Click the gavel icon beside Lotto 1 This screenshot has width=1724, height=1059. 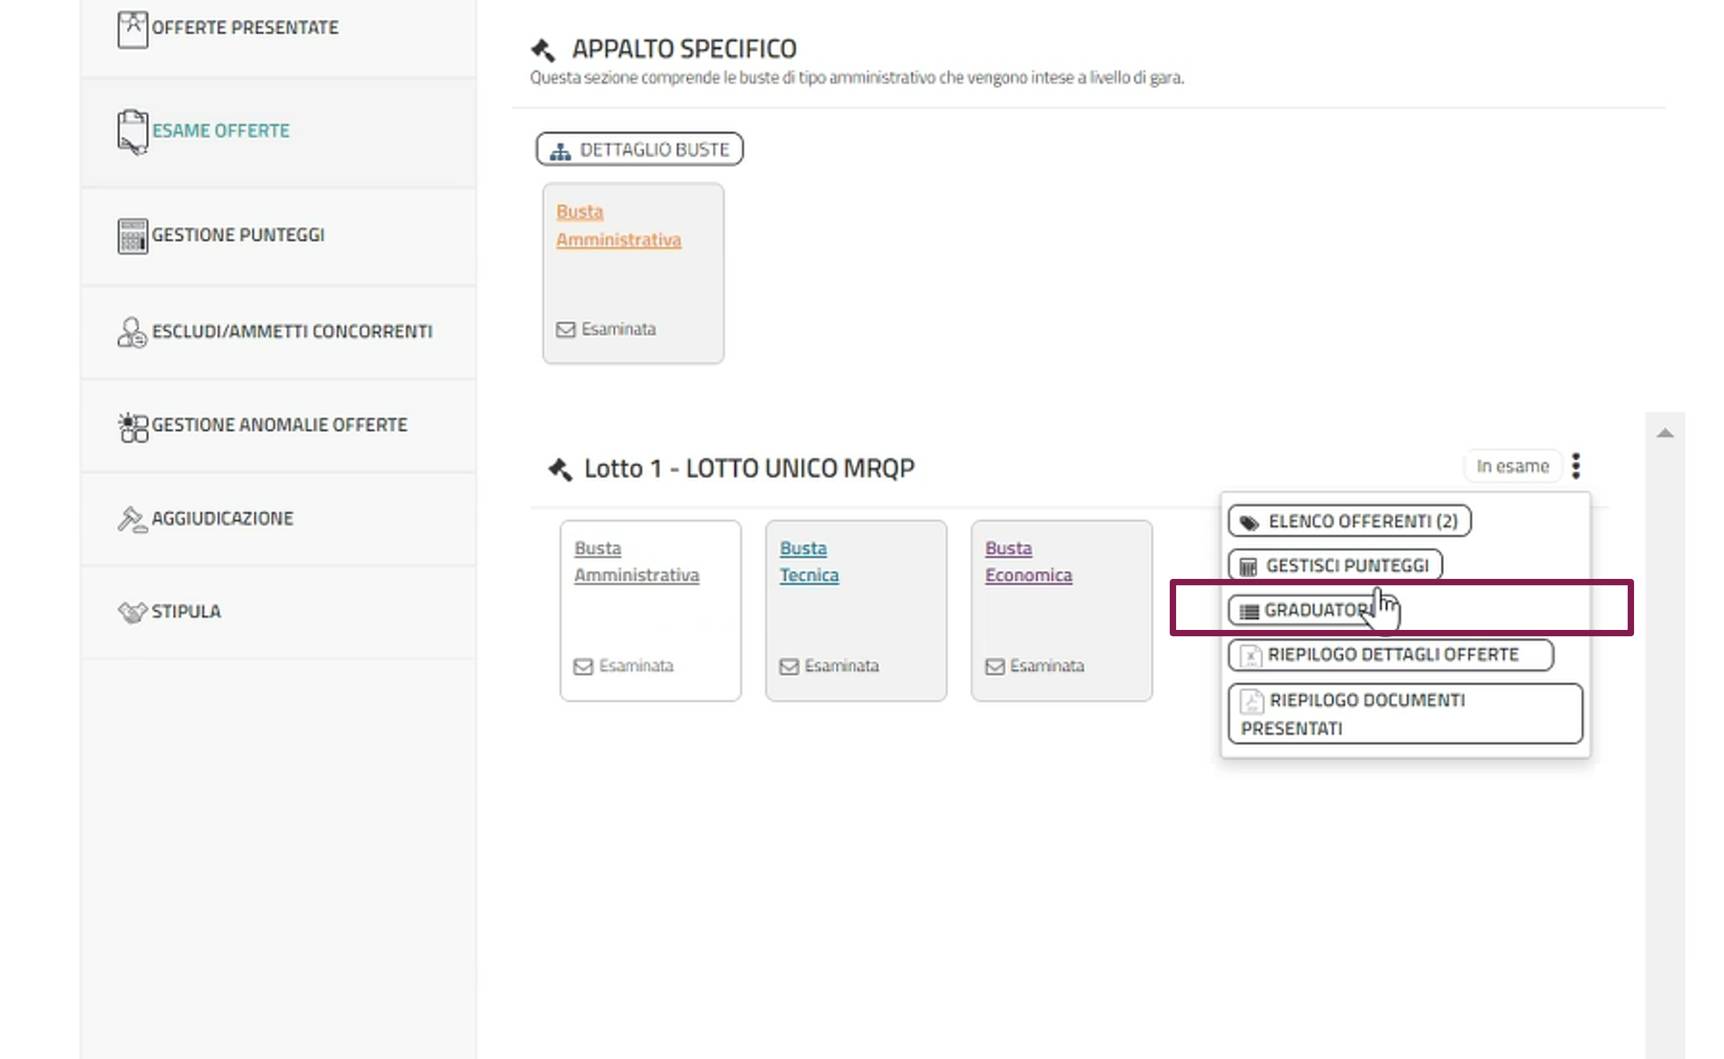pos(560,469)
